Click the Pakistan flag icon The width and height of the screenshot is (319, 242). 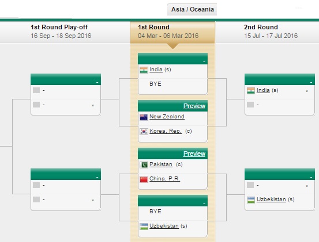tap(144, 165)
